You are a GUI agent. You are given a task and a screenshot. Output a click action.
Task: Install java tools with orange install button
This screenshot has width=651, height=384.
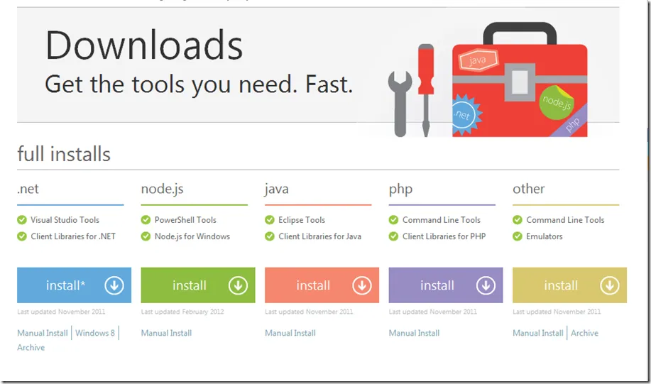[322, 285]
